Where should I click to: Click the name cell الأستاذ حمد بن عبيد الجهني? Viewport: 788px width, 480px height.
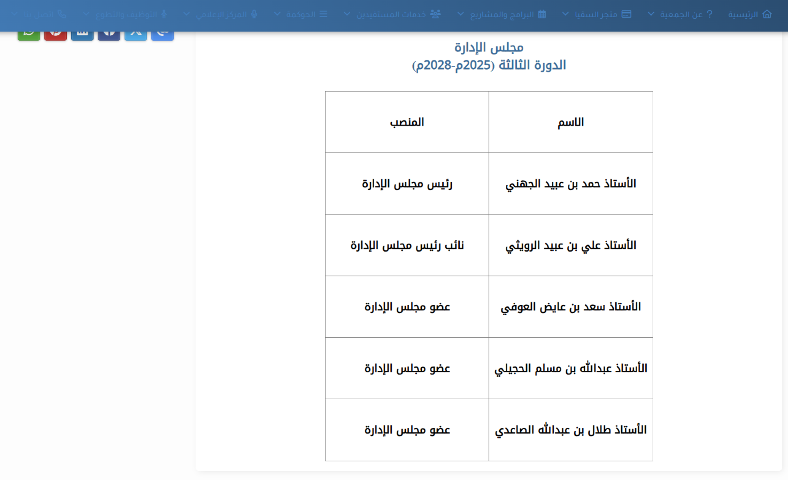571,184
